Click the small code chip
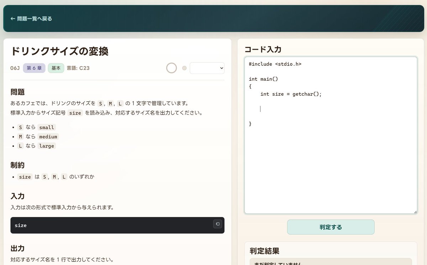The width and height of the screenshot is (427, 265). click(47, 127)
